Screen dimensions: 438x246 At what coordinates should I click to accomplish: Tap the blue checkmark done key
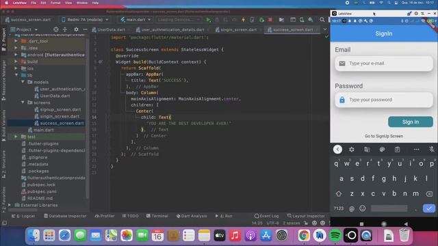[429, 208]
